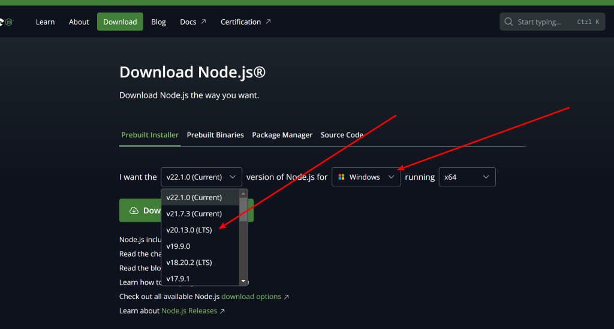Click the Windows logo in OS dropdown
The height and width of the screenshot is (329, 614).
pos(341,177)
